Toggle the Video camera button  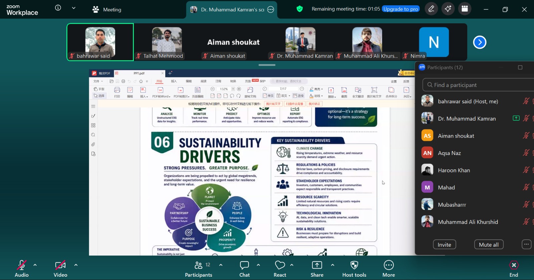click(x=60, y=269)
